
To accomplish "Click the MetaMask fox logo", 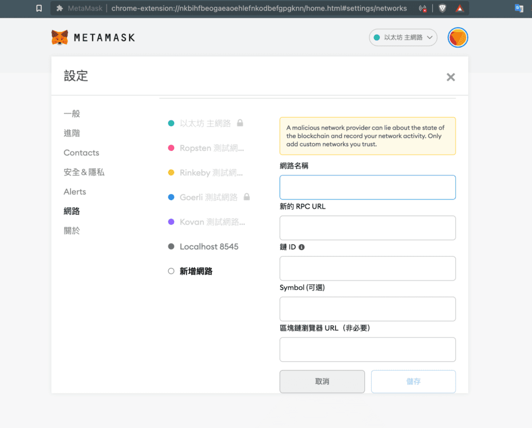I will tap(59, 37).
